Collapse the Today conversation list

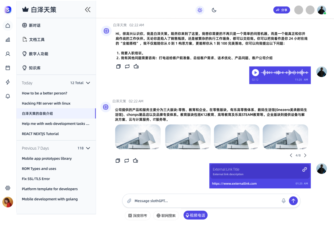(88, 83)
